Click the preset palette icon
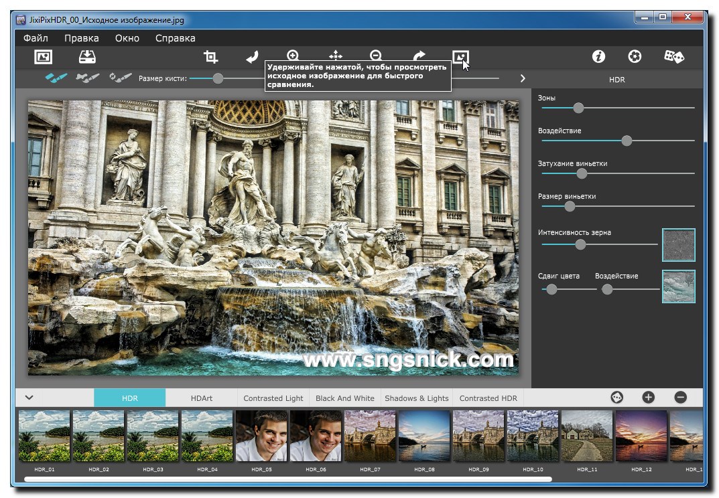This screenshot has width=719, height=498. coord(616,397)
